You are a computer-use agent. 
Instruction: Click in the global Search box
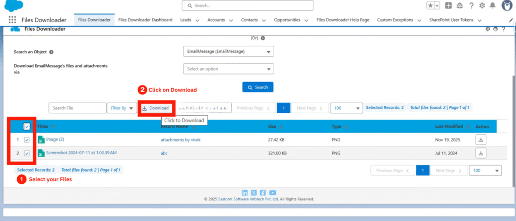pos(247,6)
